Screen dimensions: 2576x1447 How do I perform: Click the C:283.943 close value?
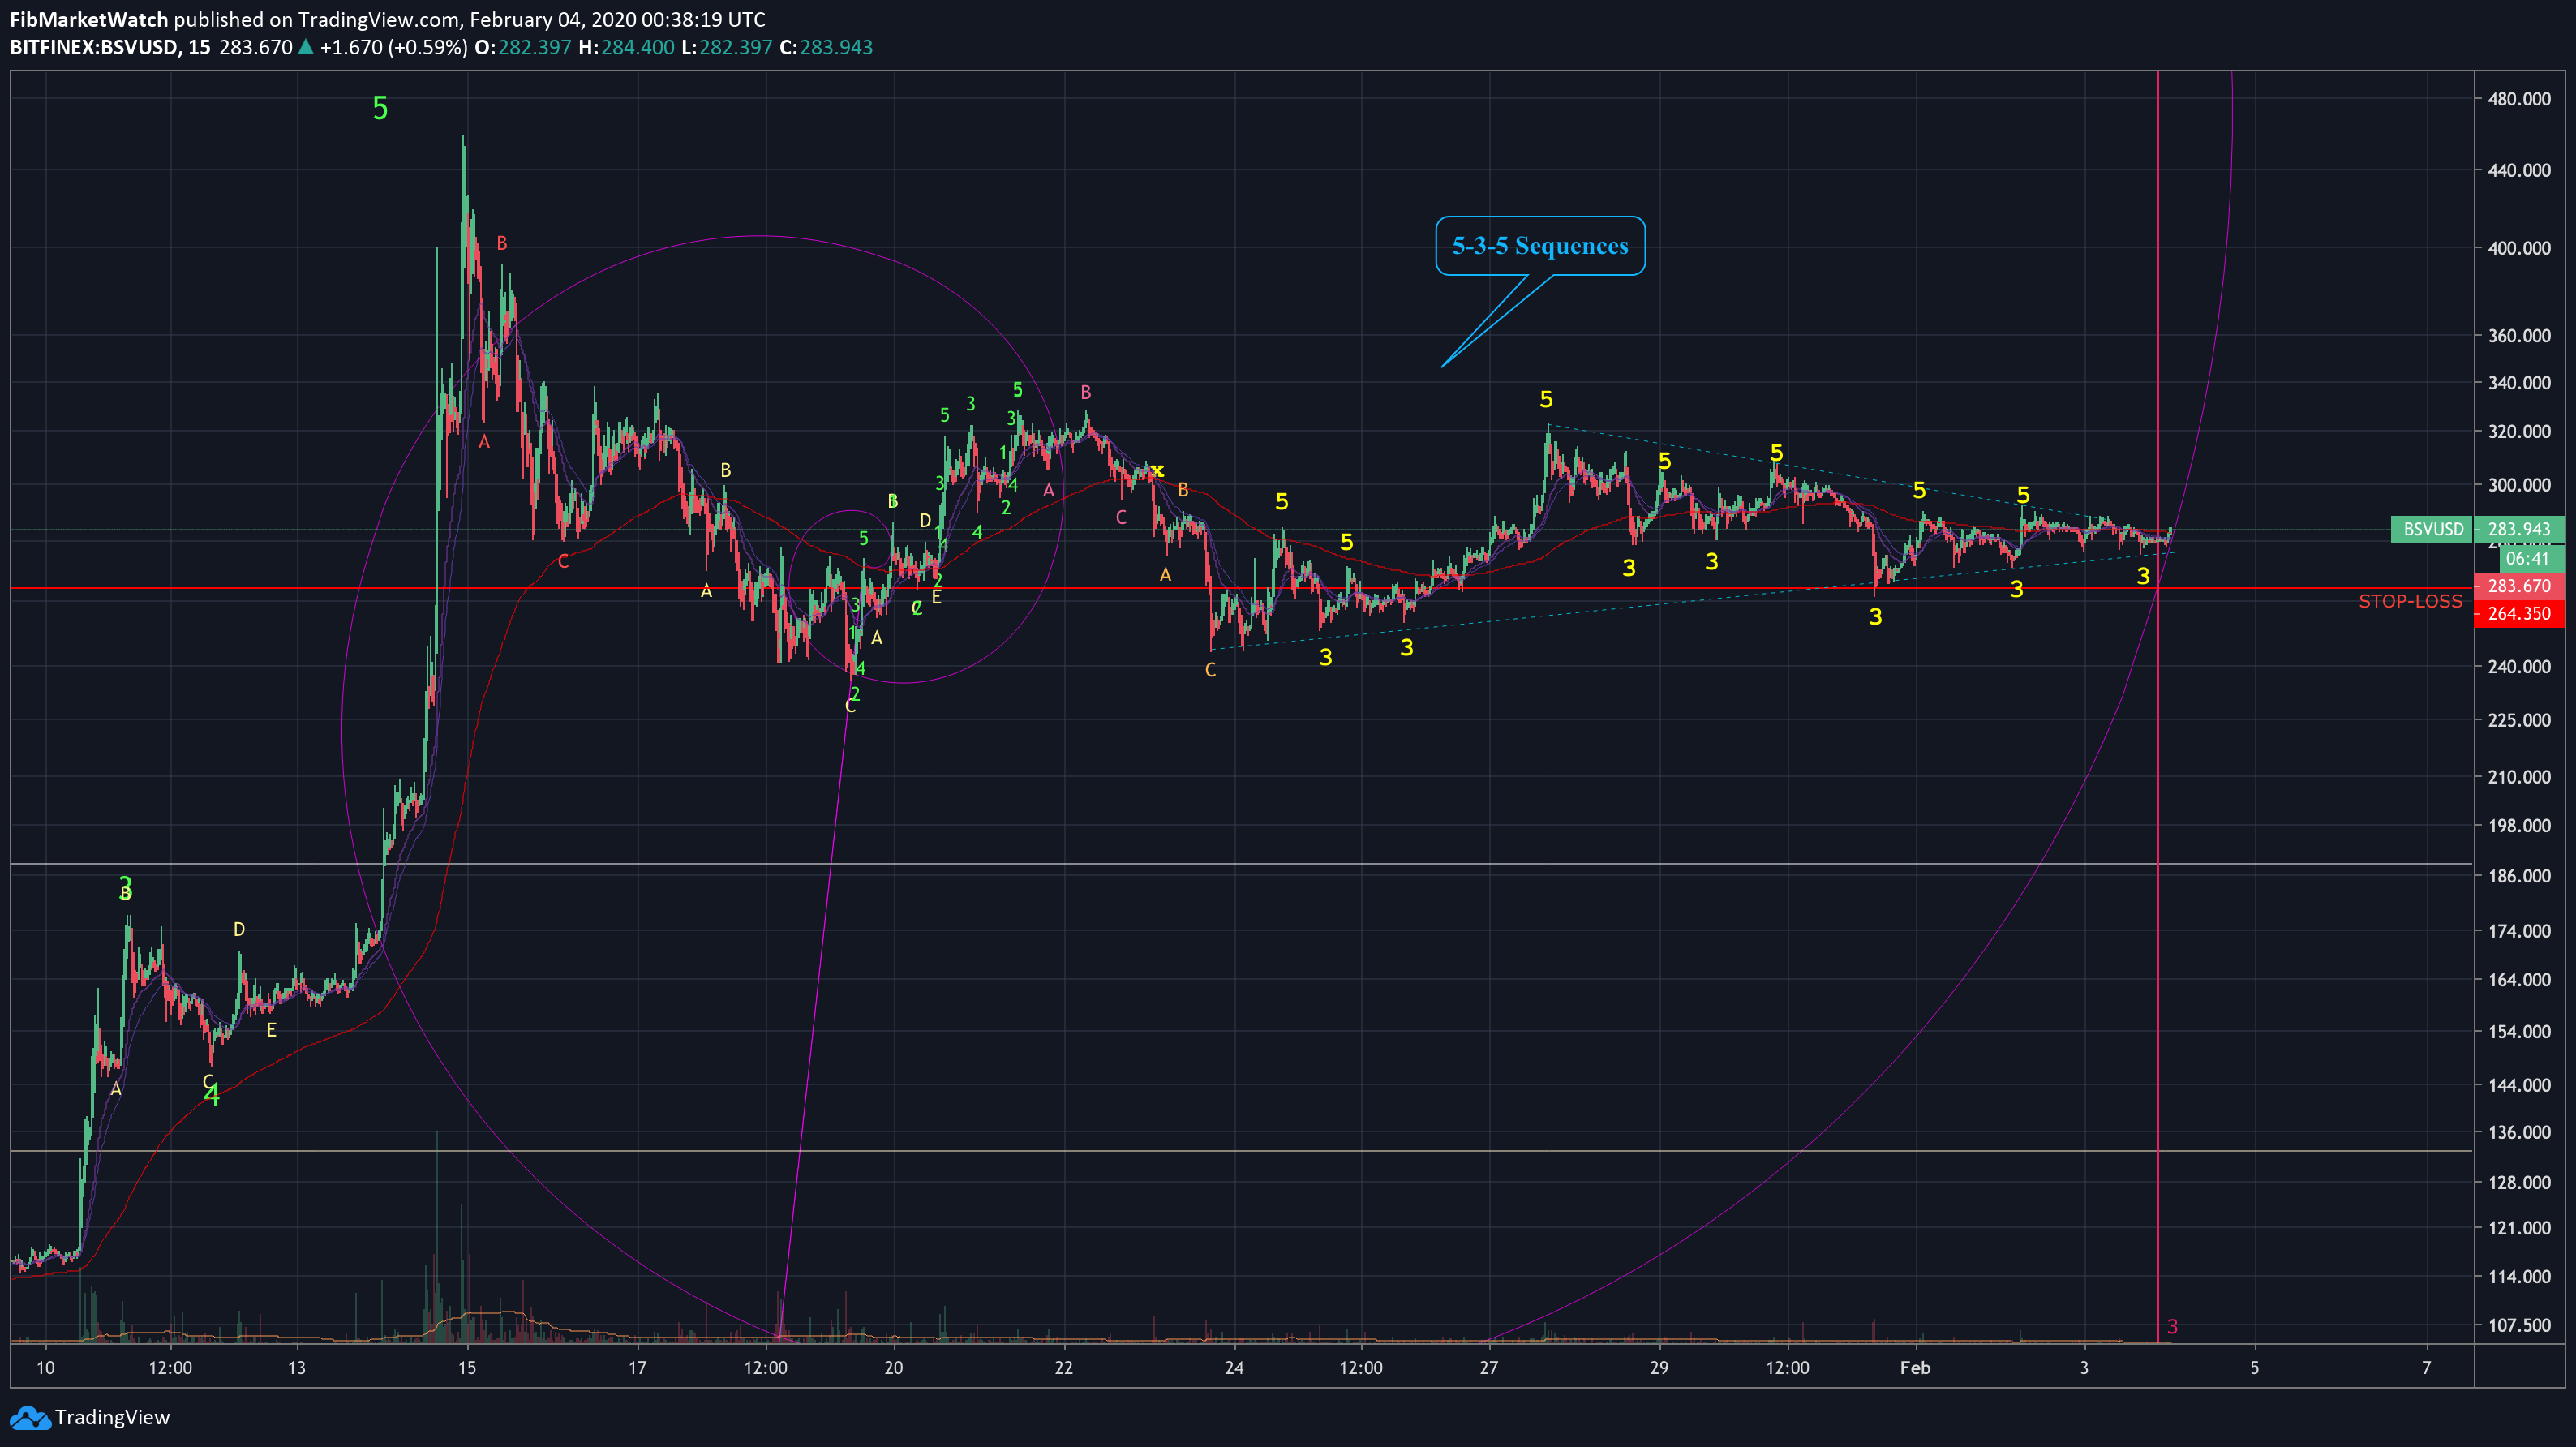point(826,47)
